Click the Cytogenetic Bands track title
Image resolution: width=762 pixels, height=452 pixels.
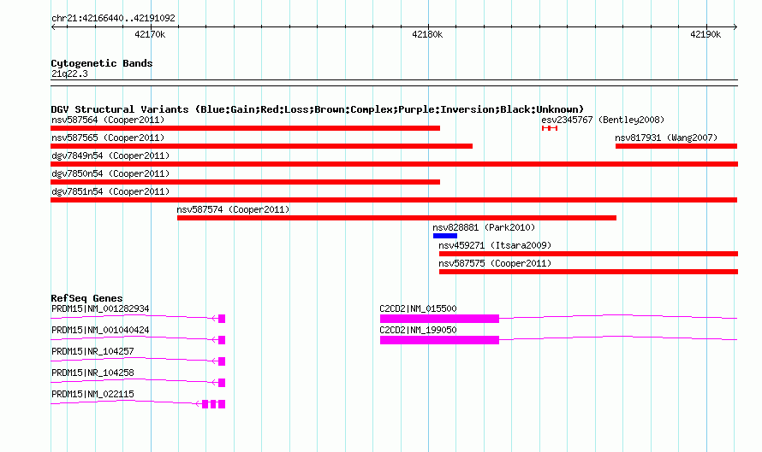(102, 63)
